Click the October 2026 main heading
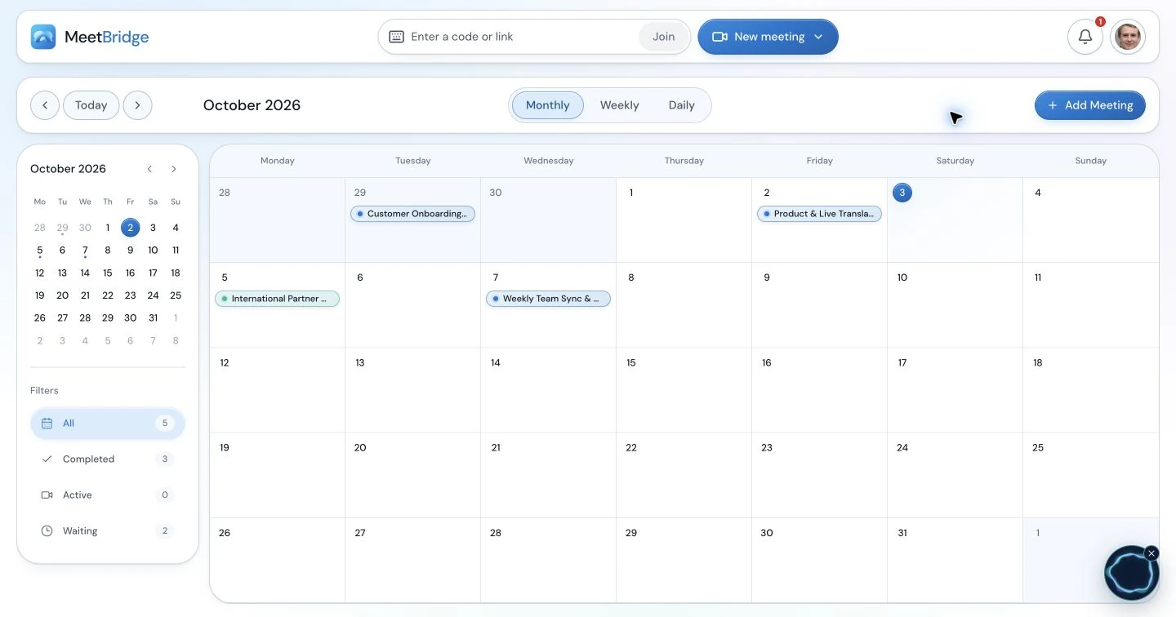Viewport: 1176px width, 617px height. pyautogui.click(x=252, y=105)
